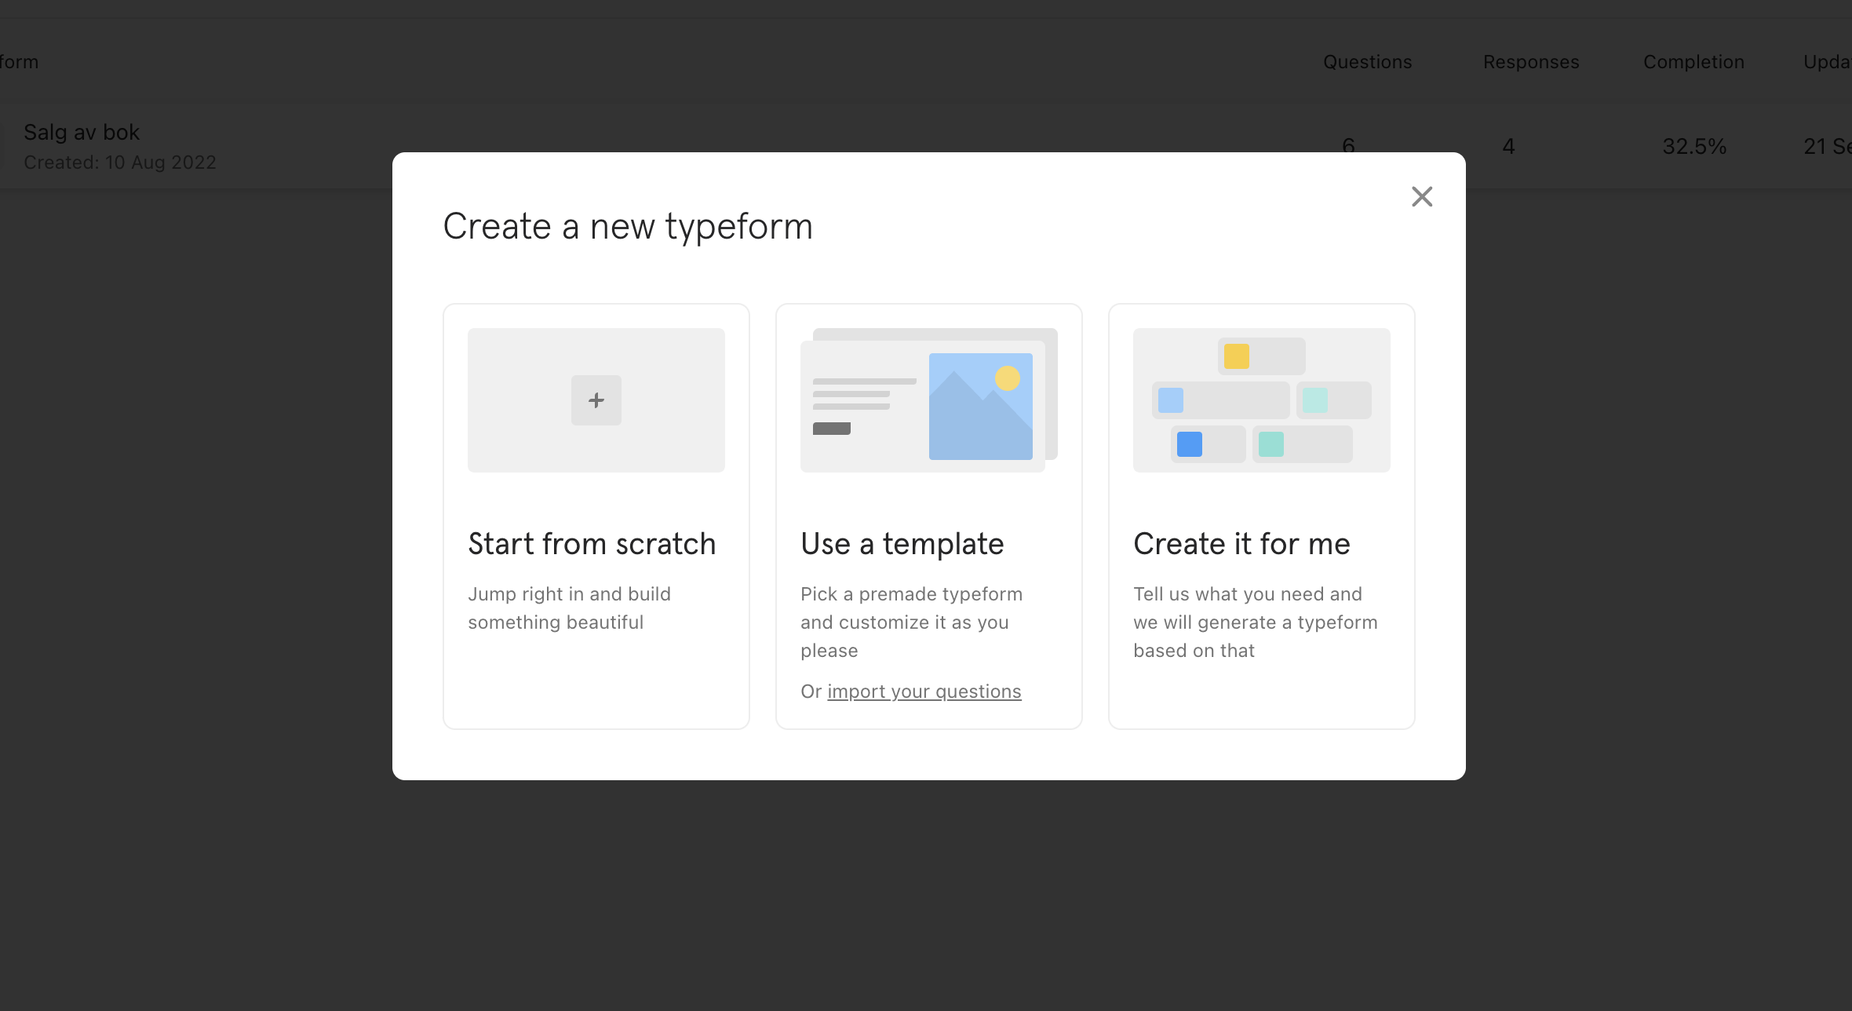Click the Use a template illustration
The width and height of the screenshot is (1852, 1011).
pos(929,400)
